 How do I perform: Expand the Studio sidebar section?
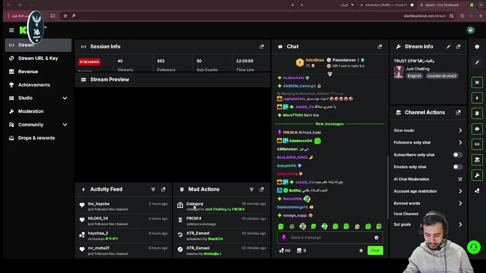point(65,98)
